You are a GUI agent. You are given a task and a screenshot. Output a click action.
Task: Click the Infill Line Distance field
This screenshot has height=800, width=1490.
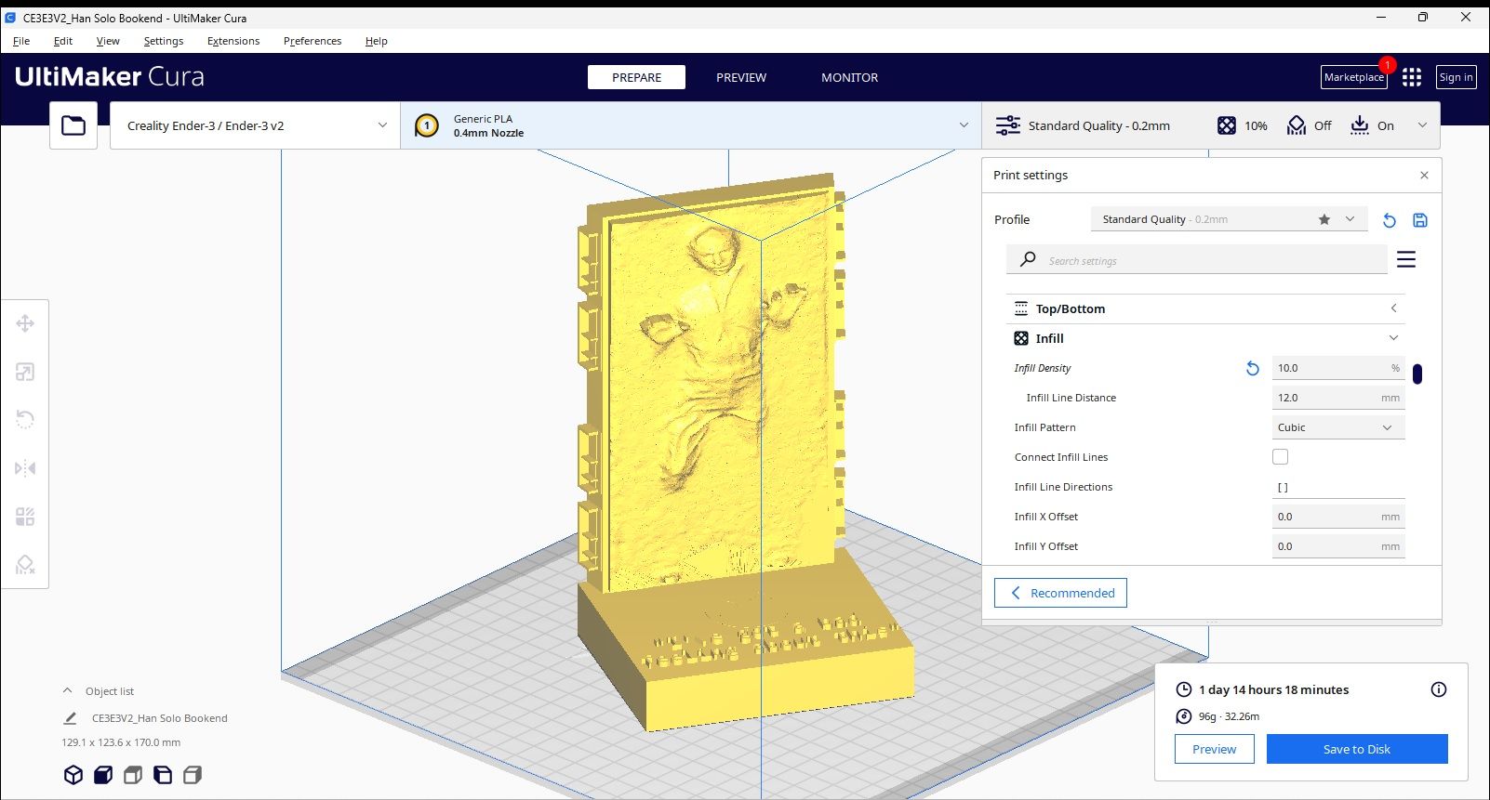(x=1337, y=398)
